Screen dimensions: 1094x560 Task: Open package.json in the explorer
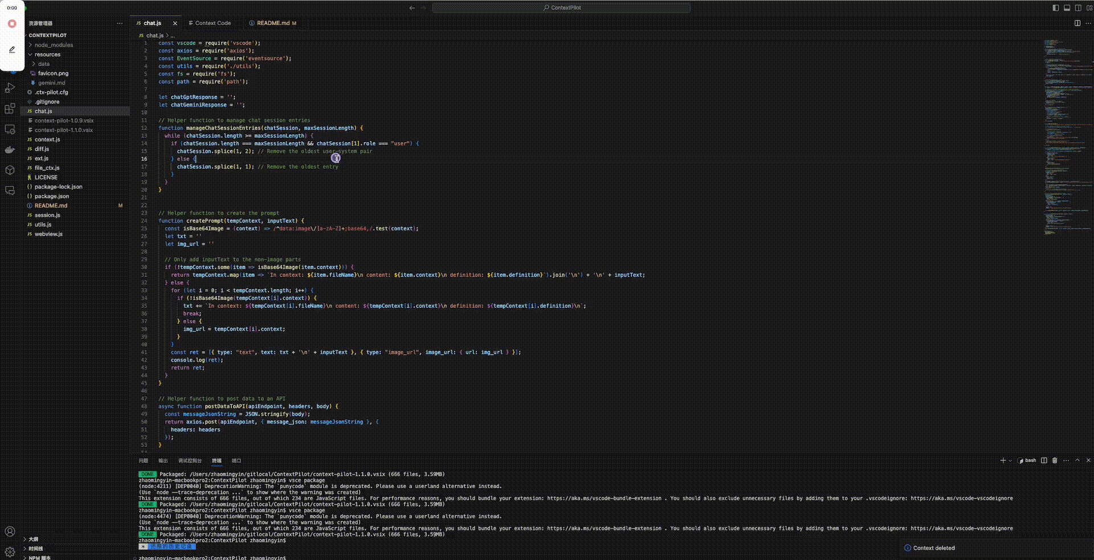point(51,196)
